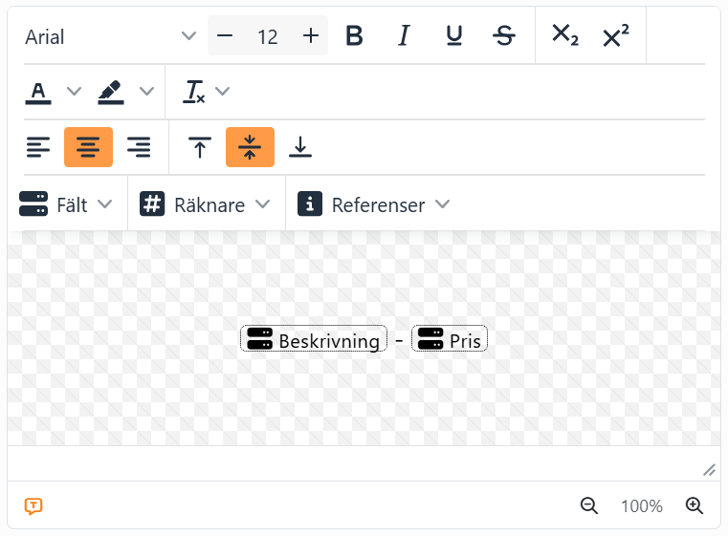
Task: Align text to the right
Action: (139, 147)
